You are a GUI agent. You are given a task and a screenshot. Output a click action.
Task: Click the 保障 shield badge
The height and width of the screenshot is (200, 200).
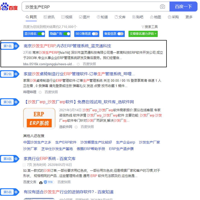tap(49, 182)
